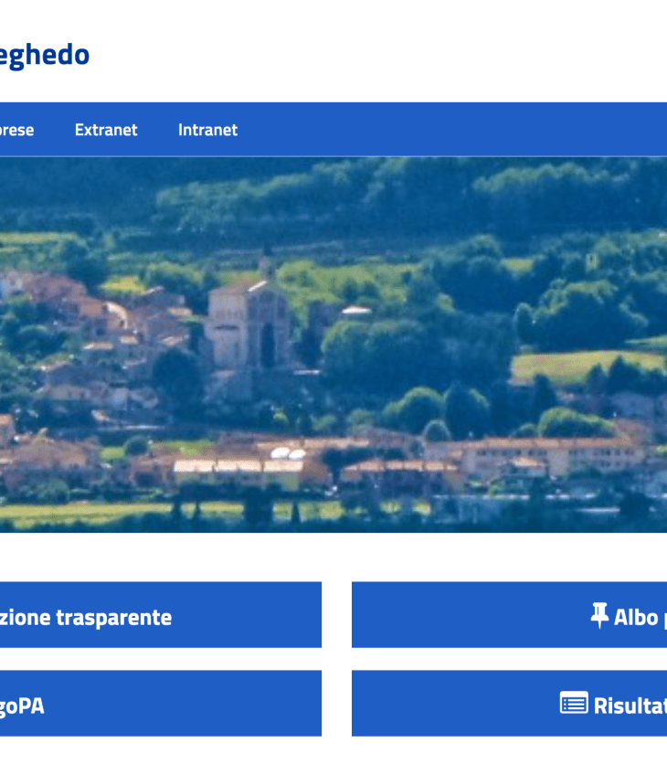Open the Intranet menu item

tap(207, 130)
